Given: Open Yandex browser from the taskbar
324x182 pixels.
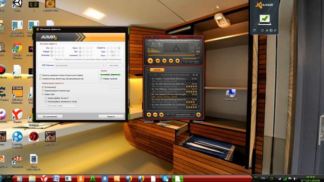Looking at the screenshot, I should click(44, 178).
